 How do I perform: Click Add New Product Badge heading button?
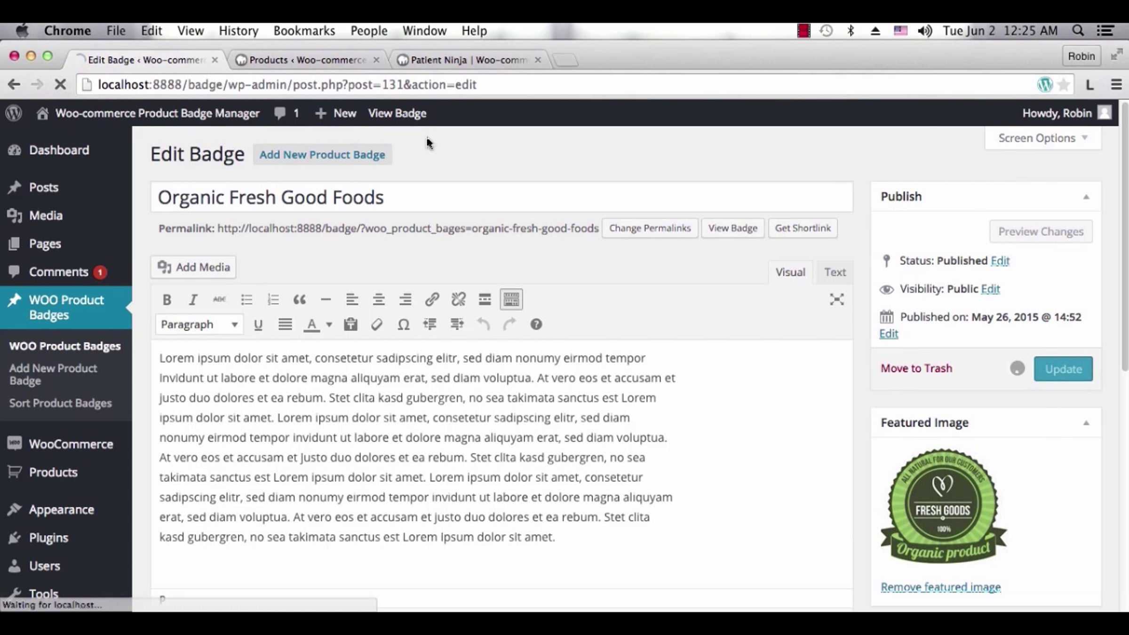point(322,155)
